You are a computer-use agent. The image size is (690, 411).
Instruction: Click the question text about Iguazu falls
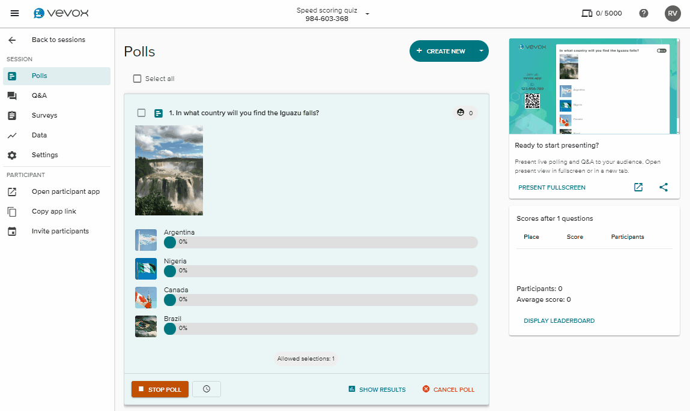(x=244, y=113)
